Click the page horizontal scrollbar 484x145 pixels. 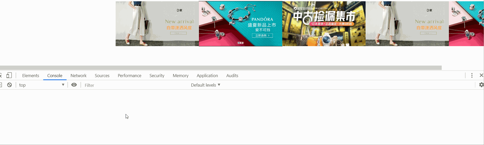[x=221, y=68]
